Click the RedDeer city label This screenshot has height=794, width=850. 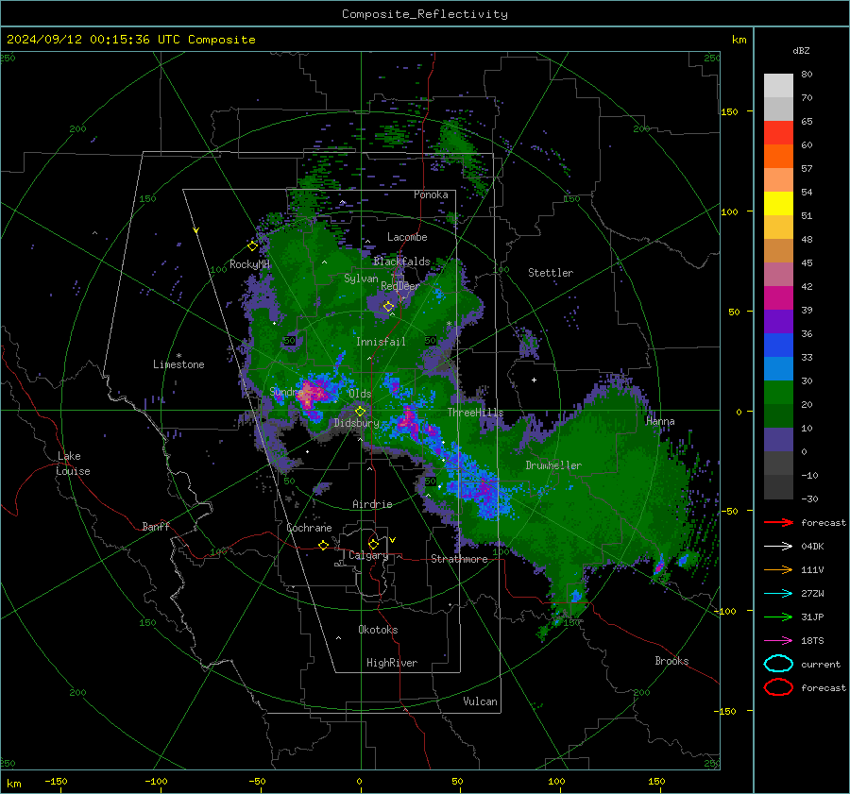(x=400, y=286)
